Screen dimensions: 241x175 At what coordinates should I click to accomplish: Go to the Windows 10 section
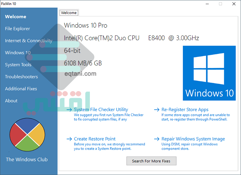(x=18, y=53)
